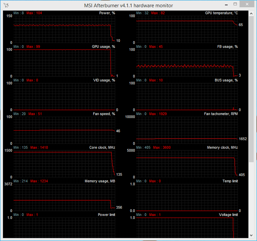Click the Memory clock, MHz label
257x241 pixels.
click(x=222, y=147)
